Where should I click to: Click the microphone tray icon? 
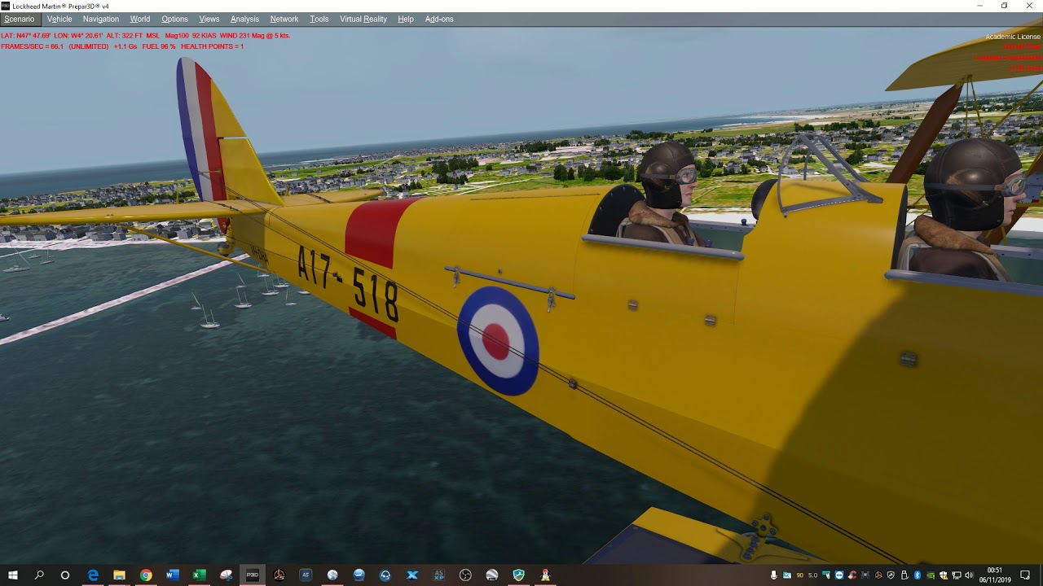[774, 575]
